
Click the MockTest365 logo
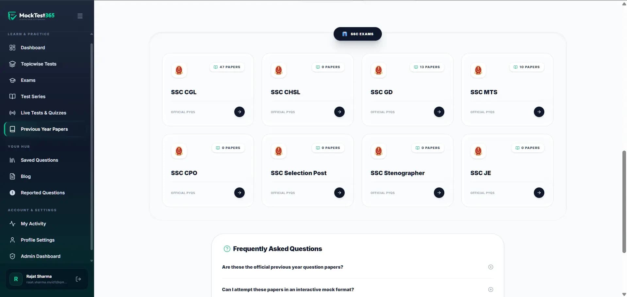pos(31,16)
